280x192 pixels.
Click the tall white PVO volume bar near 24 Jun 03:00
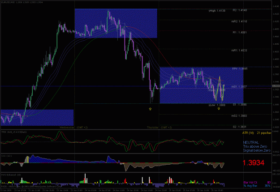click(x=85, y=178)
